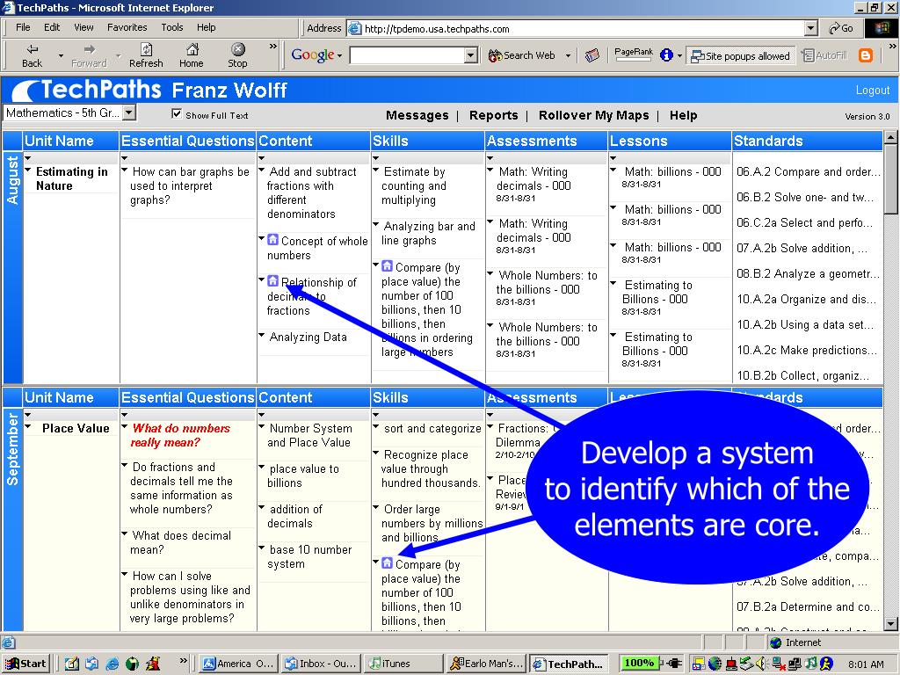Select 10.B.2b Collect, organiz standard

point(802,375)
